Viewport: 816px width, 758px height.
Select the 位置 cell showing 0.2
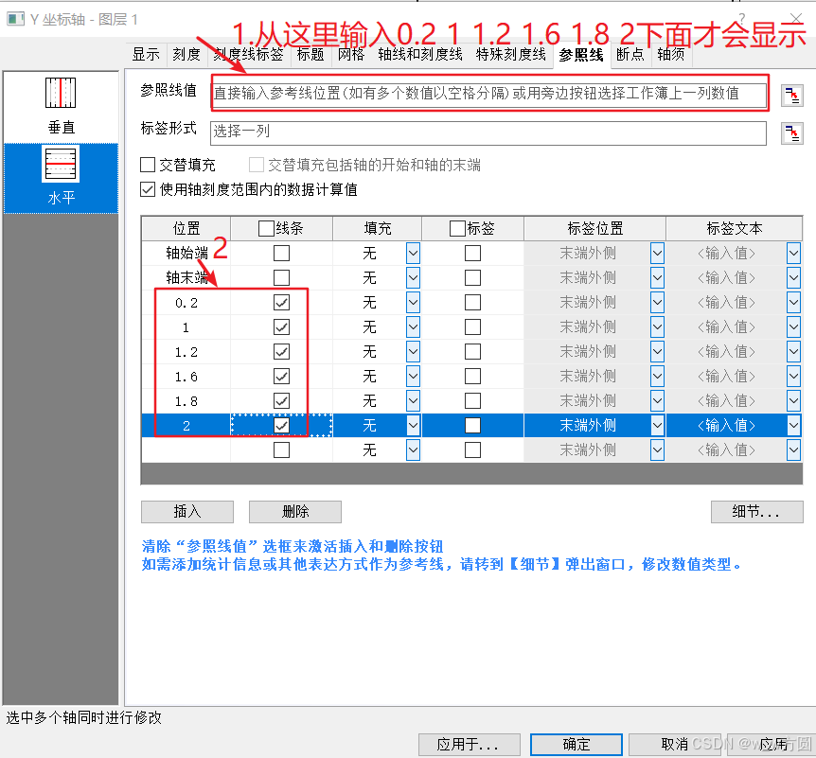tap(186, 303)
